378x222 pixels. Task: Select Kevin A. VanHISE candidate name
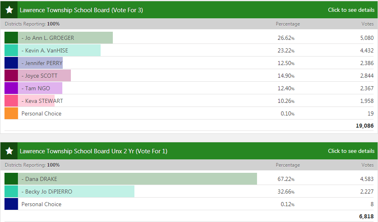(x=45, y=50)
